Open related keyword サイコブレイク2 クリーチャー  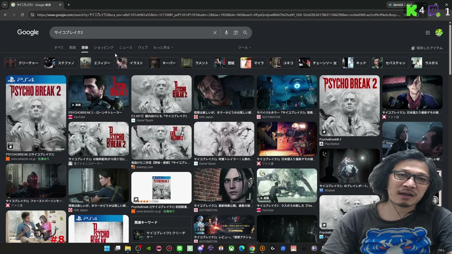point(161,235)
